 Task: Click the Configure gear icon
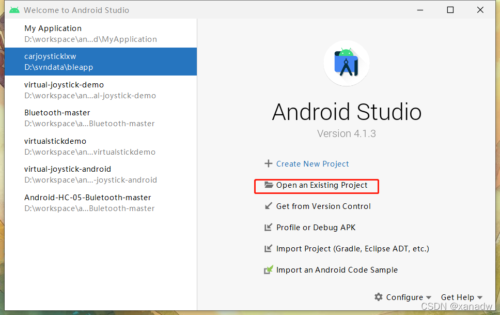pos(379,297)
